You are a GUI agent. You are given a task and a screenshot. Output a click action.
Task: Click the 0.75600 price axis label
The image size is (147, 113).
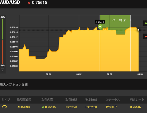14,66
